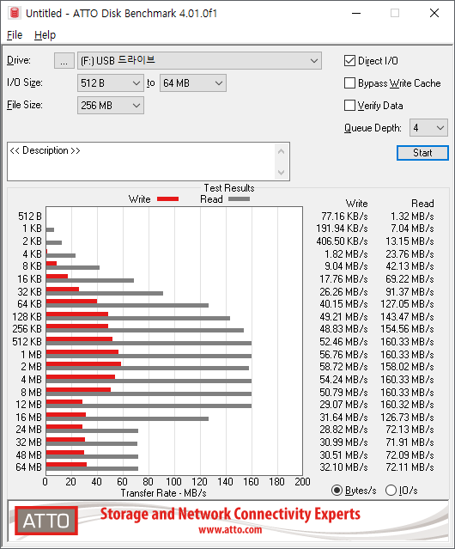Enable the Verify Data checkbox
This screenshot has height=549, width=455.
pyautogui.click(x=349, y=106)
